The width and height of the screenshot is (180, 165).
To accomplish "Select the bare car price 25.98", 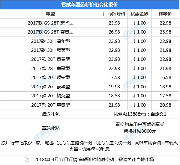I will coord(165,32).
